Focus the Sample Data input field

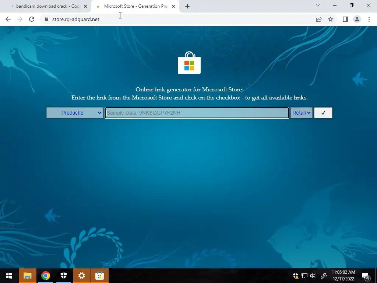197,113
